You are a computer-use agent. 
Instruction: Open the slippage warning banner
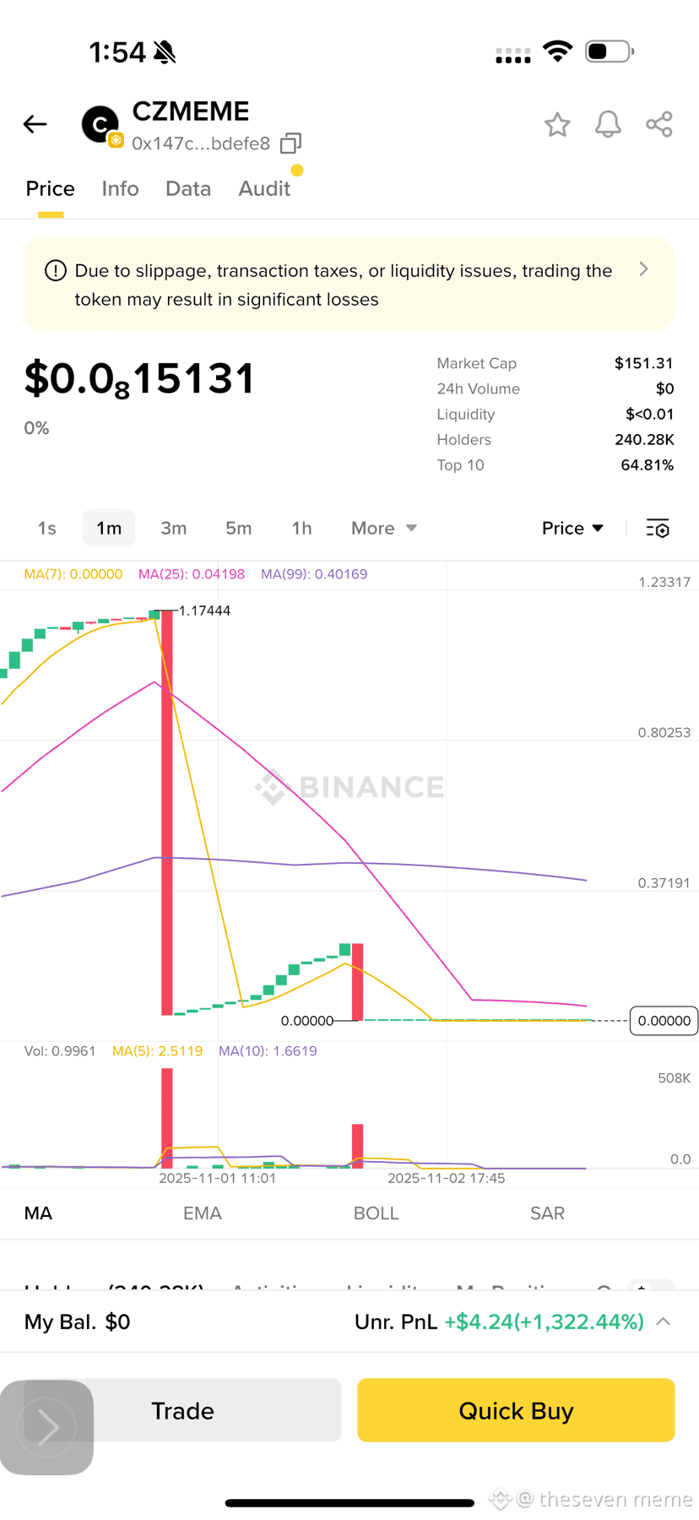pos(349,285)
